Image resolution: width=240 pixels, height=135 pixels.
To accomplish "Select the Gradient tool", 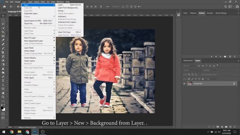I will (3, 64).
